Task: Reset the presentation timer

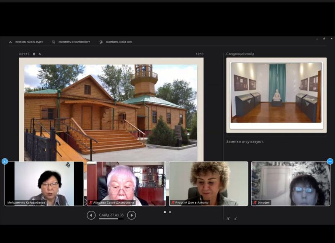Action: pyautogui.click(x=40, y=54)
